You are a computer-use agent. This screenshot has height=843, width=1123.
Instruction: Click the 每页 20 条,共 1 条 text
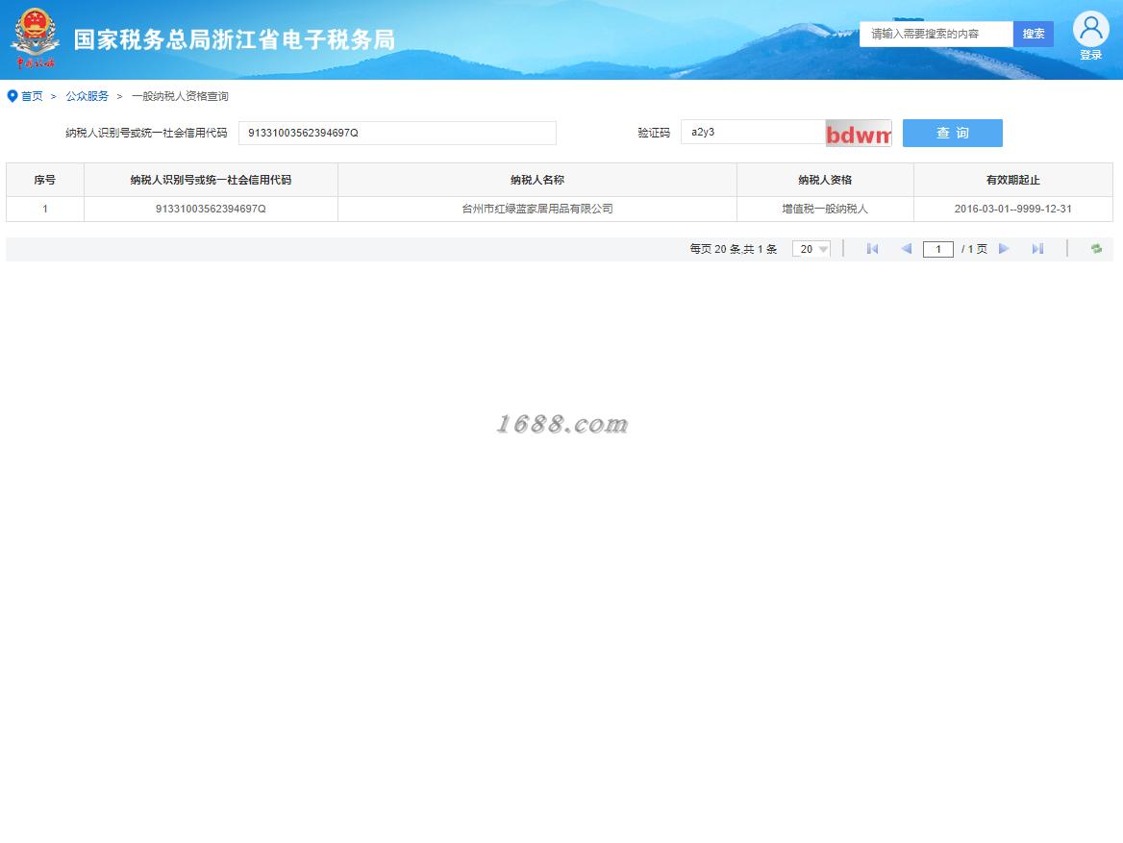[x=734, y=249]
